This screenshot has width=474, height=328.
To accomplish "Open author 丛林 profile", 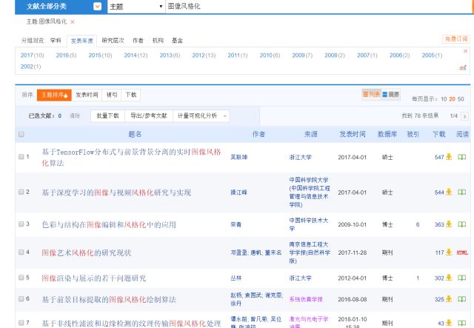I will [236, 278].
